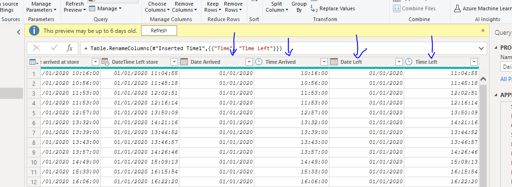The image size is (512, 187).
Task: Click Time Left cell 11:04:55
Action: [x=441, y=74]
